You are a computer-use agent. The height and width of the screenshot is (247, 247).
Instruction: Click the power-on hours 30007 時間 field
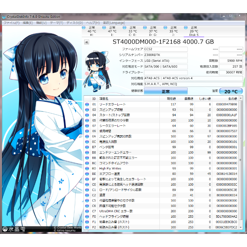pyautogui.click(x=231, y=73)
